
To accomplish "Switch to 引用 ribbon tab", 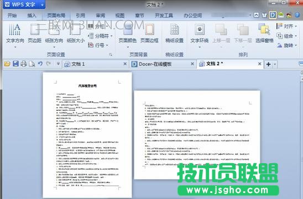I will (x=80, y=15).
